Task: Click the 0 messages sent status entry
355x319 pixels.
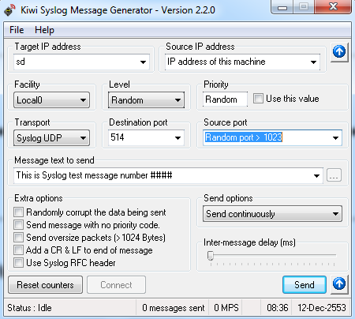Action: click(x=174, y=308)
